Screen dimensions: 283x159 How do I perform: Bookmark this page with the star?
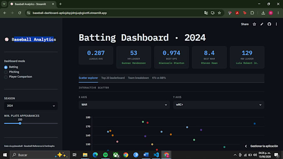point(219,13)
